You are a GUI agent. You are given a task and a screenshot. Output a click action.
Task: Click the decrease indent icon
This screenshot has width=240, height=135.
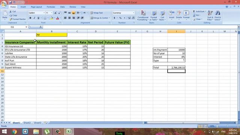78,18
